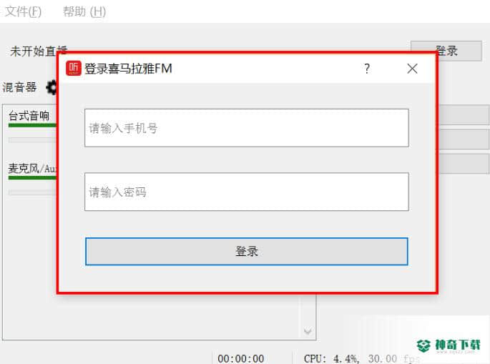
Task: Click the 混音器 label
Action: coord(19,87)
